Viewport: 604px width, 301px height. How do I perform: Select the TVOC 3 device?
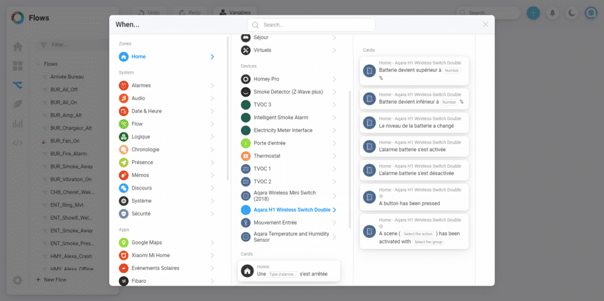288,105
